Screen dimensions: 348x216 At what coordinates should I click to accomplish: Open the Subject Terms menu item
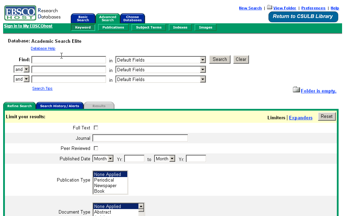149,27
